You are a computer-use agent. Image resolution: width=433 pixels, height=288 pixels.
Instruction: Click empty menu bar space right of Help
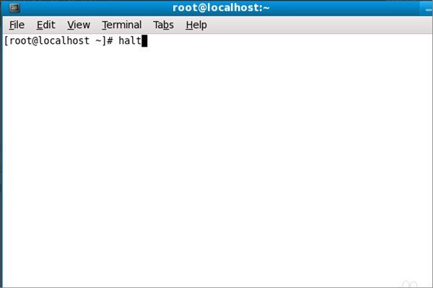[318, 25]
